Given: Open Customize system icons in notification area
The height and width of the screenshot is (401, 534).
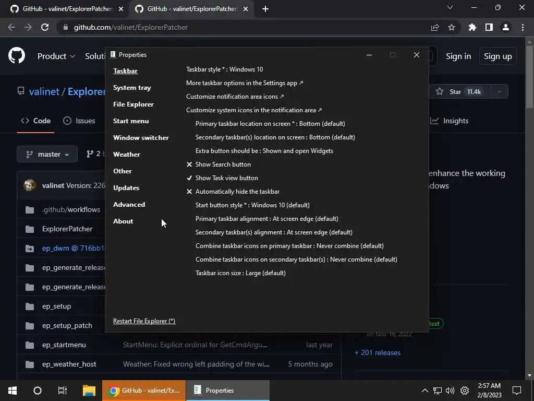Looking at the screenshot, I should pyautogui.click(x=254, y=110).
